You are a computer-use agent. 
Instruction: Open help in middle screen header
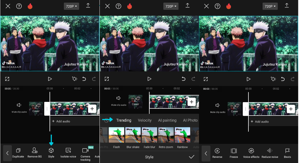tap(119, 6)
